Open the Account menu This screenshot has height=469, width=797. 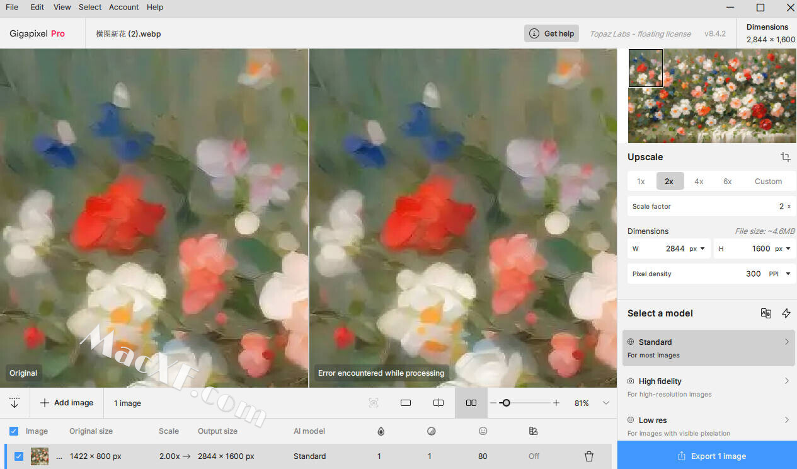point(124,8)
